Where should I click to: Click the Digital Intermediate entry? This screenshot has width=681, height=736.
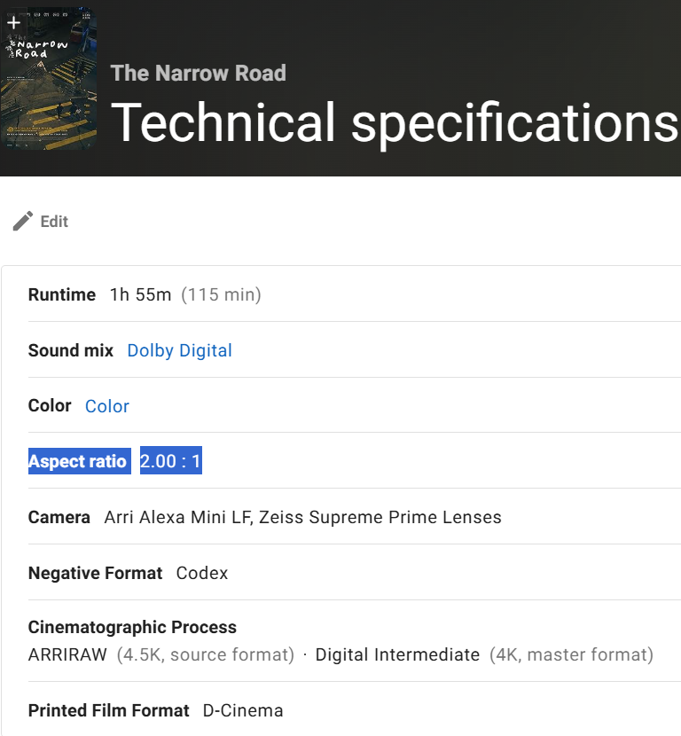[x=397, y=654]
